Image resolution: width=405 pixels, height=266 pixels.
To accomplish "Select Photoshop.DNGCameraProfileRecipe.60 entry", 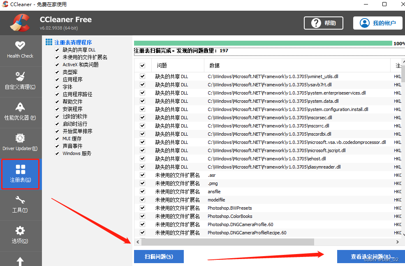I will (247, 233).
